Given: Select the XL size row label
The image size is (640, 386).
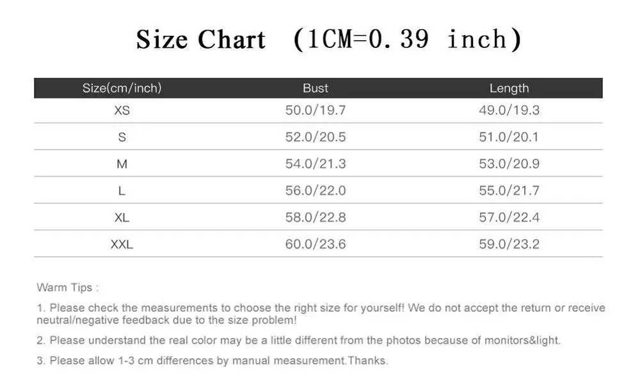Looking at the screenshot, I should click(x=122, y=218).
